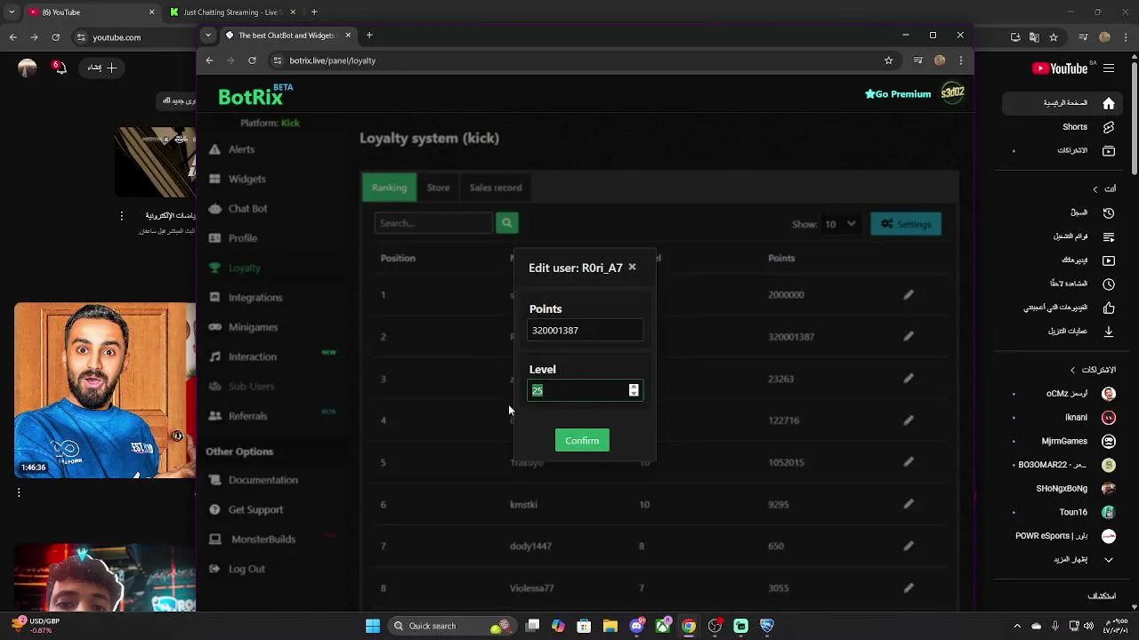
Task: Open Discord from the taskbar
Action: pyautogui.click(x=636, y=626)
